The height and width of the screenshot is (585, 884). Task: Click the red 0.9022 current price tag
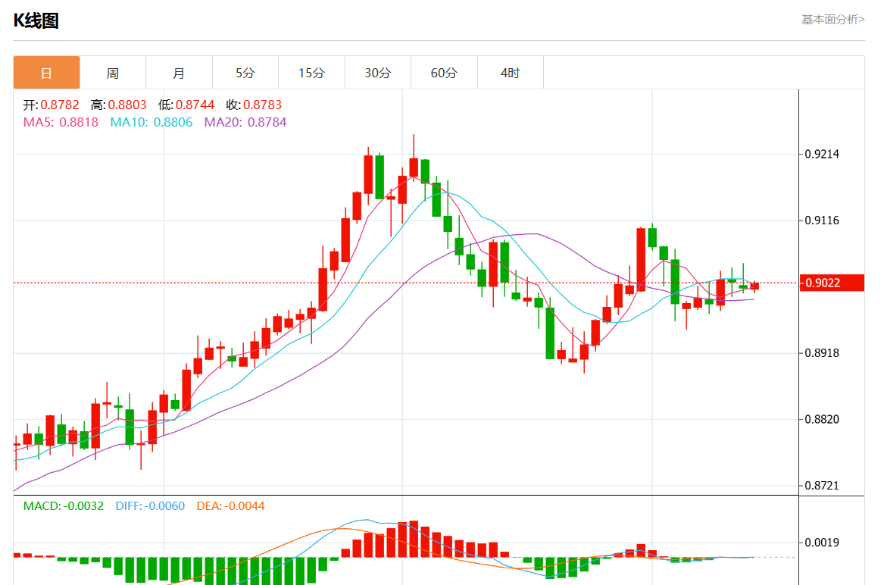click(832, 283)
